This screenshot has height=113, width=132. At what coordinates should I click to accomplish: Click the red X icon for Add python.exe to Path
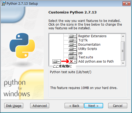point(71,61)
